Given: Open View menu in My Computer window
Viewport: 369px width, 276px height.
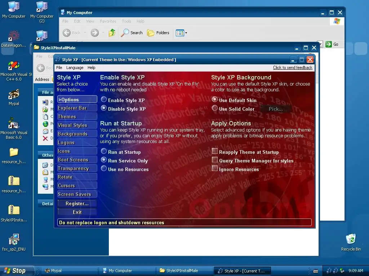Looking at the screenshot, I should point(90,21).
